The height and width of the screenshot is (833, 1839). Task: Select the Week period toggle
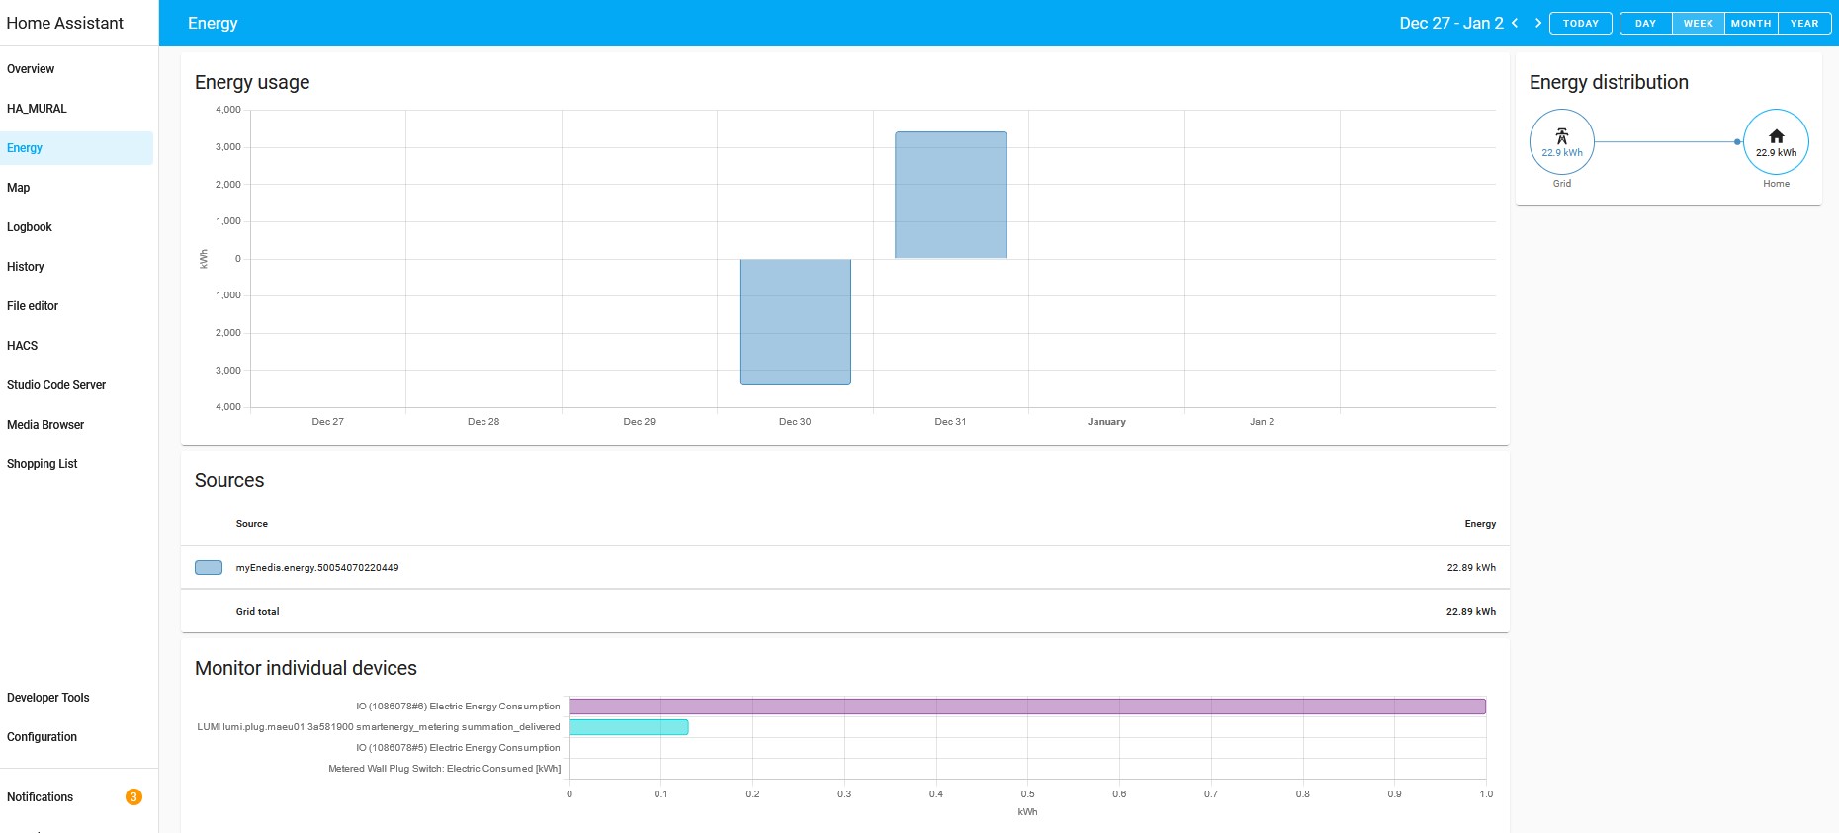point(1698,23)
